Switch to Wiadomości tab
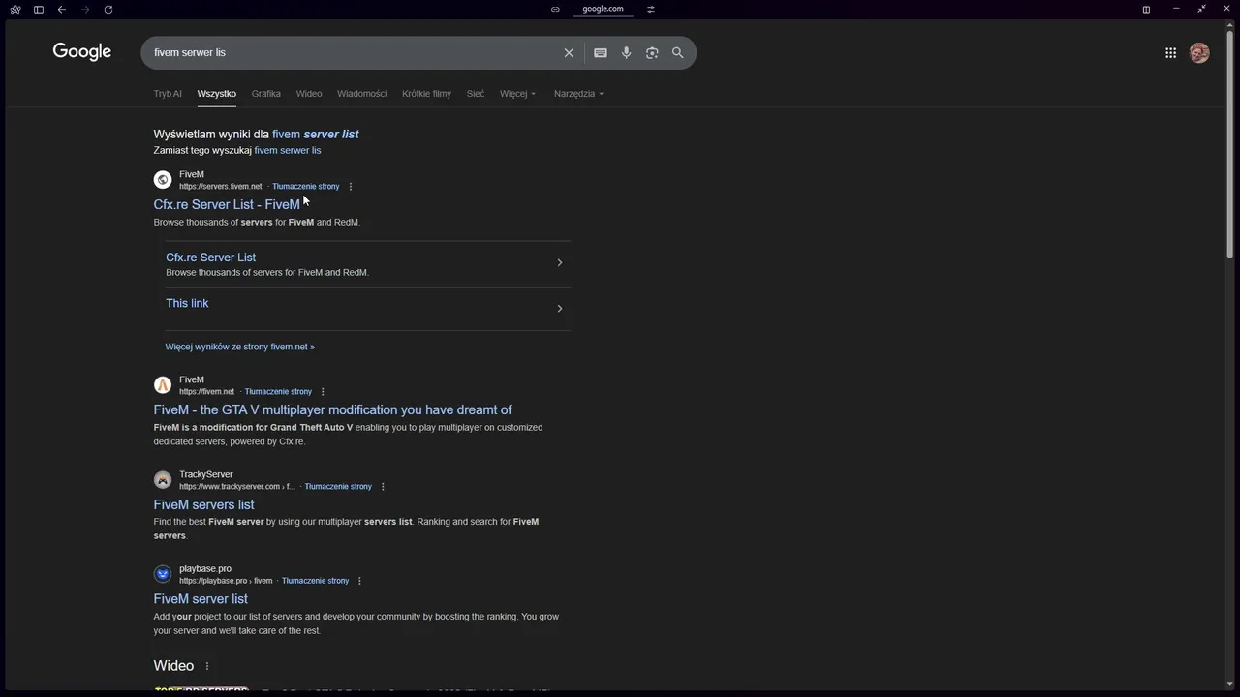Screen dimensions: 1240x697 point(361,94)
